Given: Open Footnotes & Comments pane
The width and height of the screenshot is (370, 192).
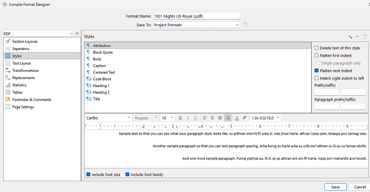Looking at the screenshot, I should coord(42,99).
